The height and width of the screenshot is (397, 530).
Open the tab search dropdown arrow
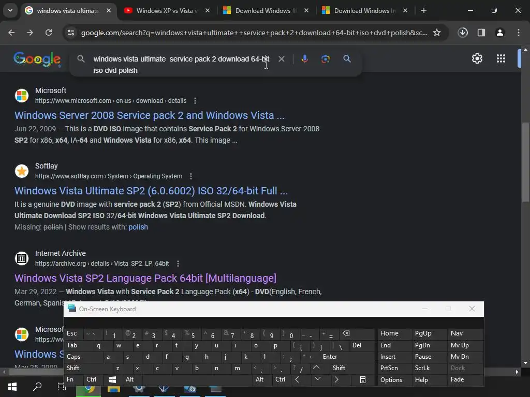10,10
